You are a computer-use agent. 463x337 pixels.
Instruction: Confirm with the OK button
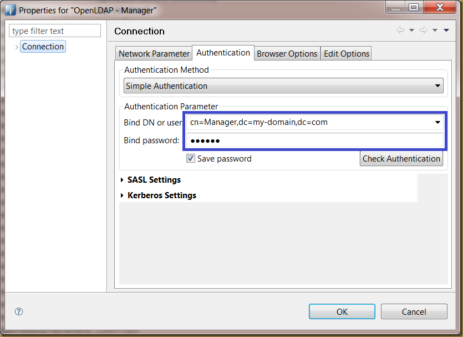pos(342,311)
